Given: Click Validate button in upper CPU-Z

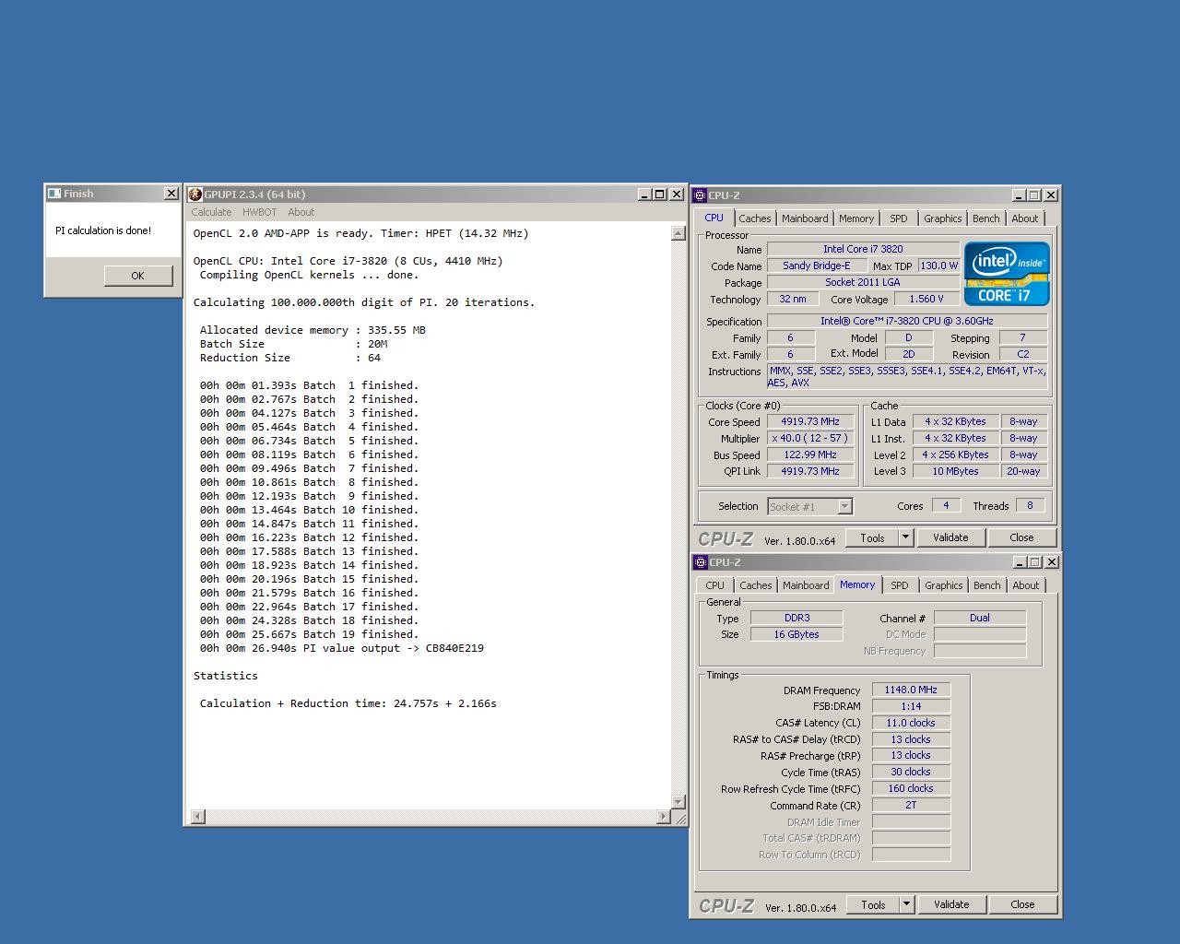Looking at the screenshot, I should click(x=950, y=537).
